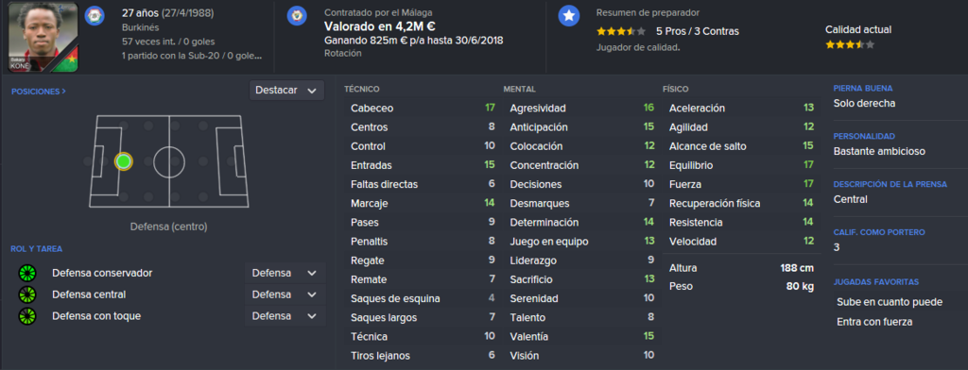968x370 pixels.
Task: Open duty dropdown for Defensa central
Action: click(x=285, y=294)
